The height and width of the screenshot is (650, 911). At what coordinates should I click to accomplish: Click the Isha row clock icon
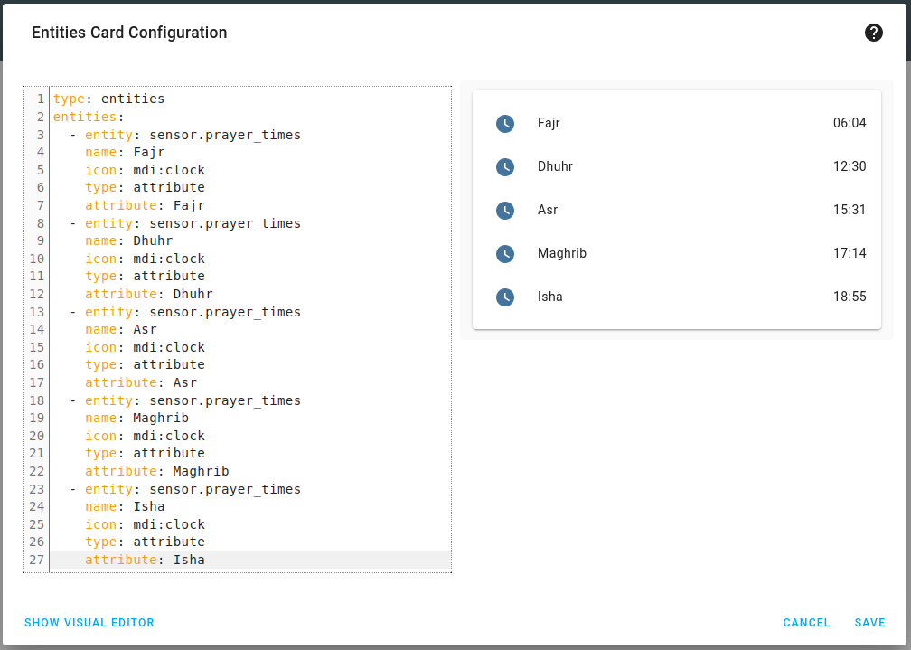pos(505,297)
